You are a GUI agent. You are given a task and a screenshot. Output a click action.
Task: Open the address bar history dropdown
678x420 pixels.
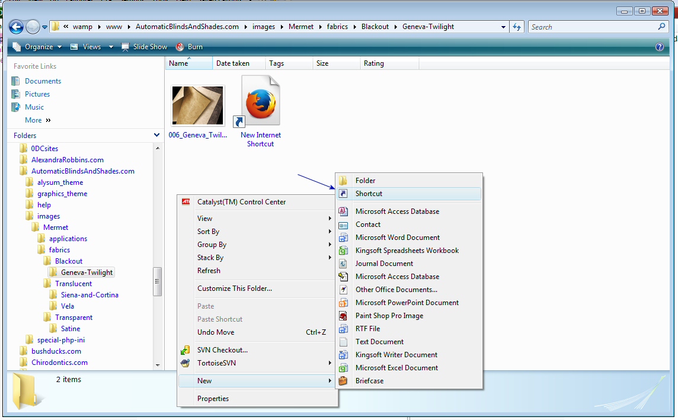tap(503, 27)
